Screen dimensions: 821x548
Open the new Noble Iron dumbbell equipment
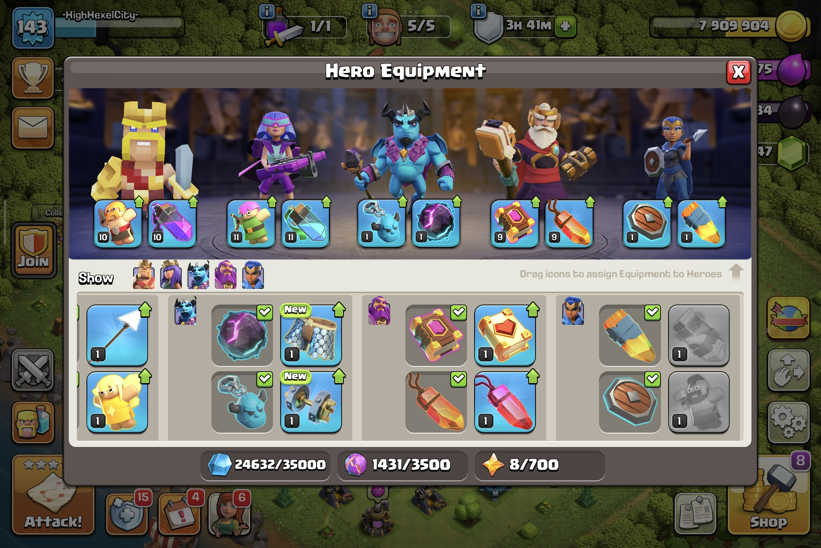click(x=311, y=402)
